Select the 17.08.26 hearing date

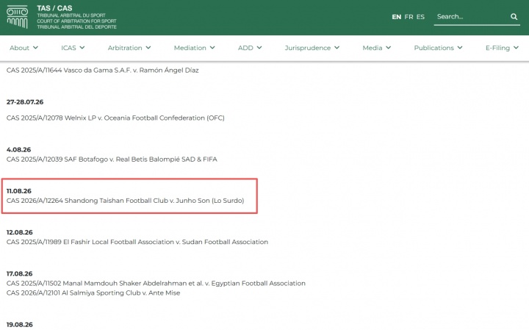pyautogui.click(x=20, y=273)
